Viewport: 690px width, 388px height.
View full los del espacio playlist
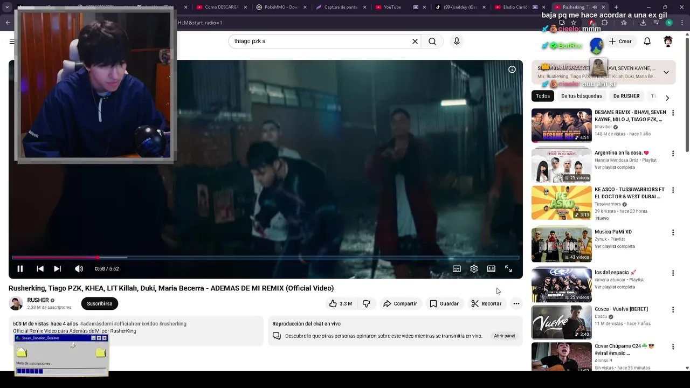tap(615, 287)
